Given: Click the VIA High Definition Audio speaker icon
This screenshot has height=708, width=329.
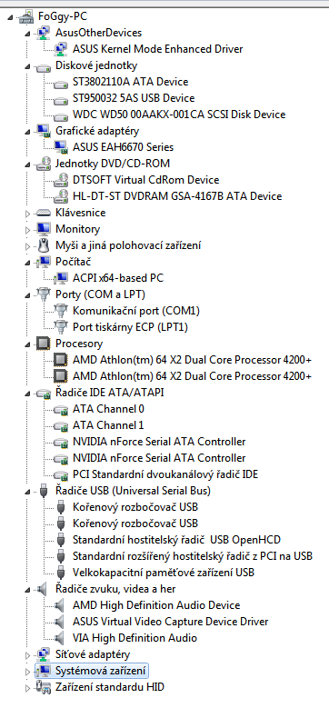Looking at the screenshot, I should (x=60, y=638).
